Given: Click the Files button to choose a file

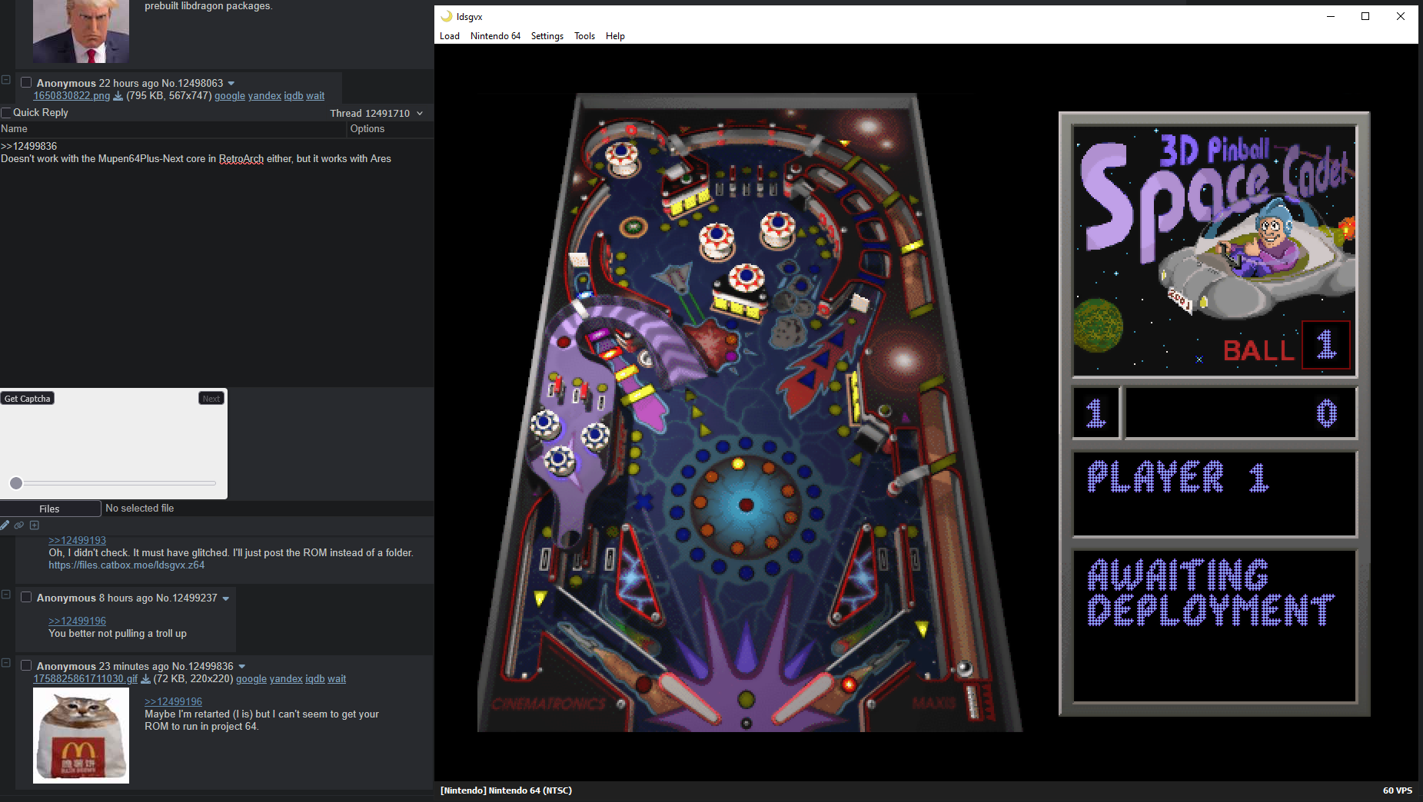Looking at the screenshot, I should [x=50, y=509].
